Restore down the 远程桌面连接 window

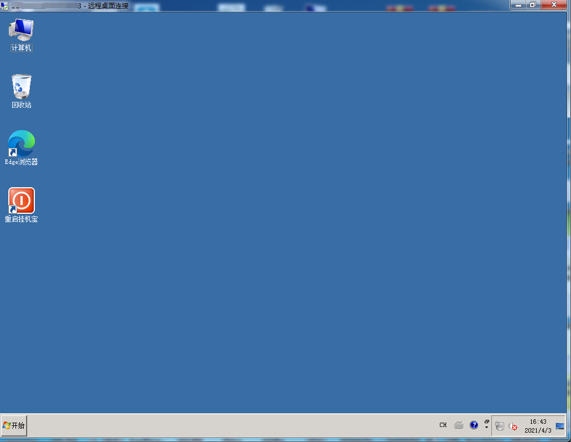coord(532,5)
